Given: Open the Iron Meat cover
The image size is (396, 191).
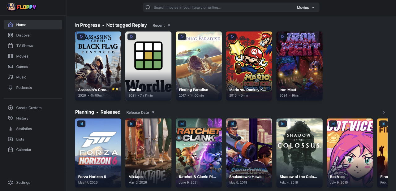Looking at the screenshot, I should coord(299,66).
